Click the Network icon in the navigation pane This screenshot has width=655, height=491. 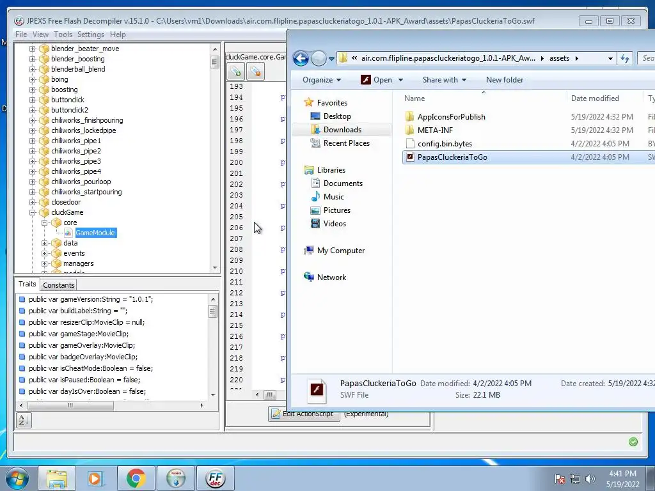(309, 277)
